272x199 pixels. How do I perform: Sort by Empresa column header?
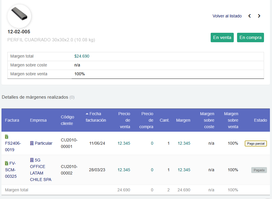point(38,120)
